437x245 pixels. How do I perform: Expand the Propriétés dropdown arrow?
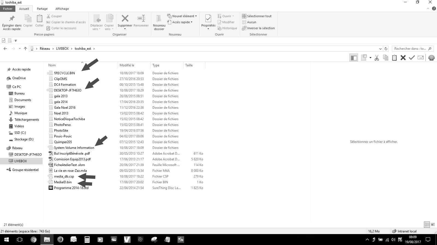208,29
